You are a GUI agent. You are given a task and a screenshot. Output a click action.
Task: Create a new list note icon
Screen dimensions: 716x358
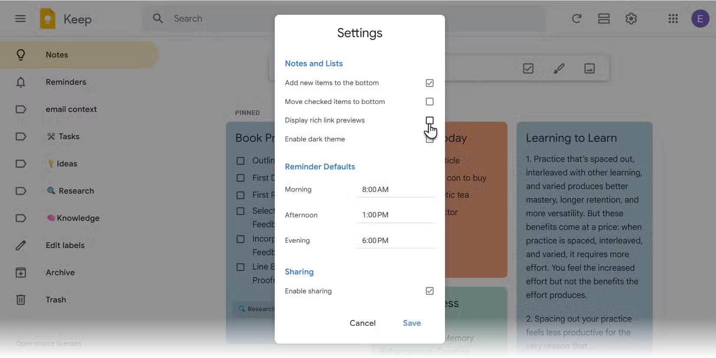(x=528, y=68)
